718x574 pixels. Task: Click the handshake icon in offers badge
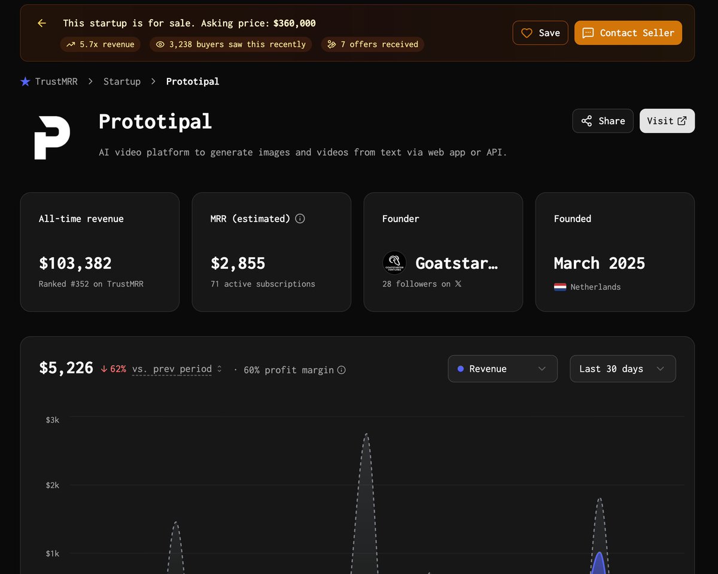pyautogui.click(x=331, y=44)
